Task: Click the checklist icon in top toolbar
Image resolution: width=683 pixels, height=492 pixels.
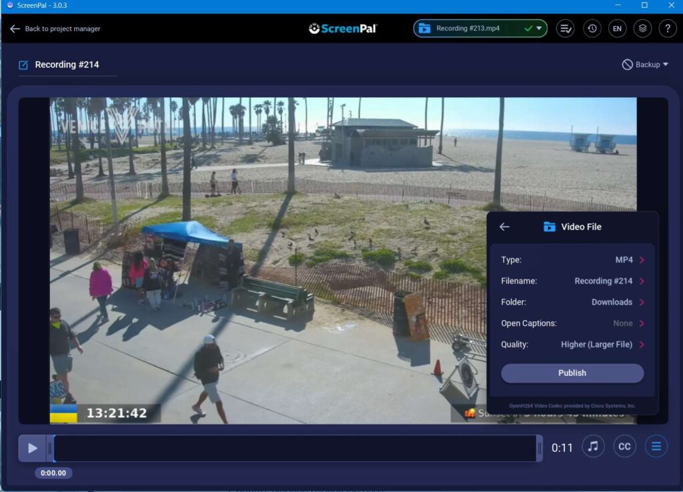Action: pyautogui.click(x=566, y=29)
